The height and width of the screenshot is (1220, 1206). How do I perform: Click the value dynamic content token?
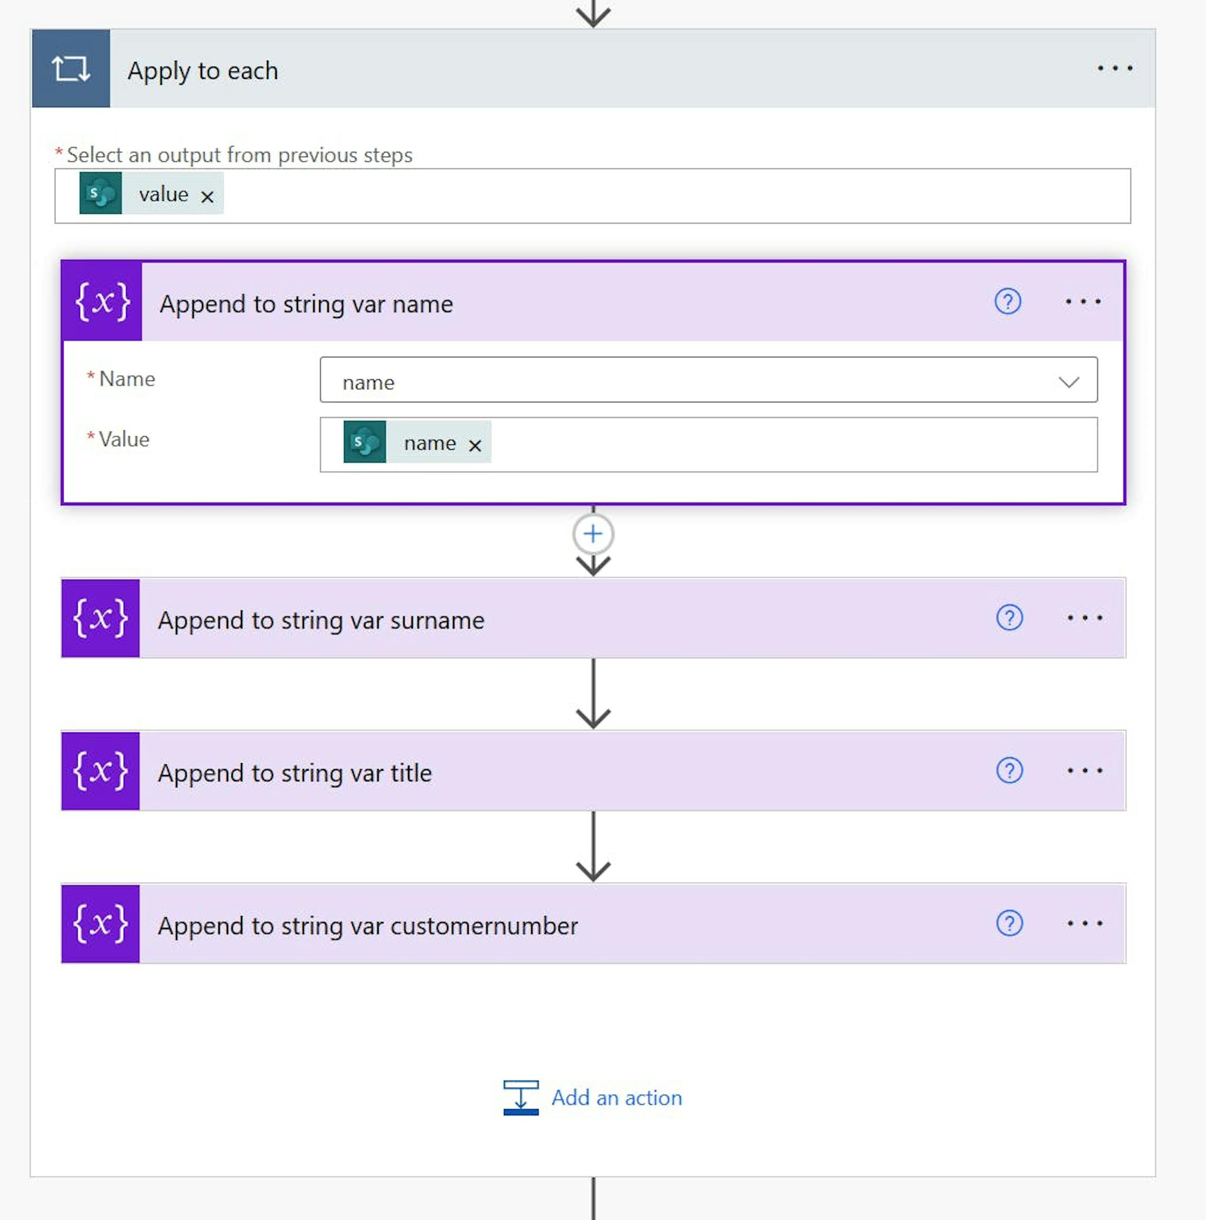click(x=151, y=193)
